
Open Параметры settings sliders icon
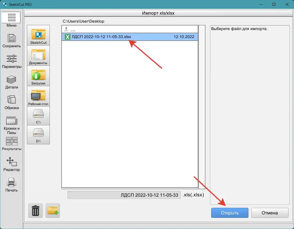point(11,59)
